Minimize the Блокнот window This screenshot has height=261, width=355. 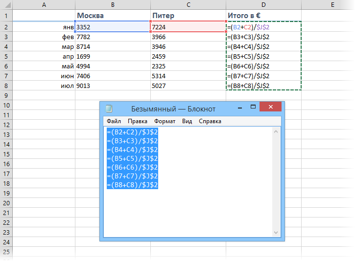tap(240, 107)
